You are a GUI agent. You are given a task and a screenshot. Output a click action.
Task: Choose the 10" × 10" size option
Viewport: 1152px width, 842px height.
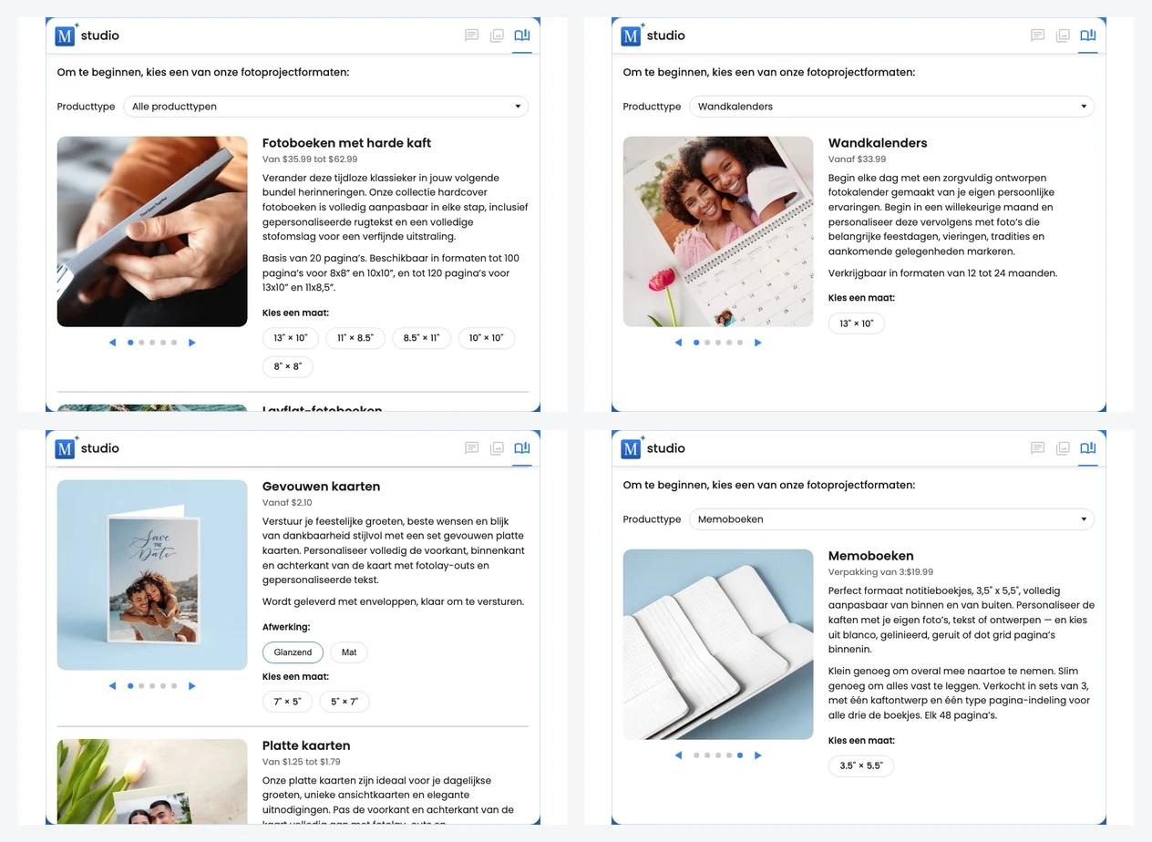487,338
